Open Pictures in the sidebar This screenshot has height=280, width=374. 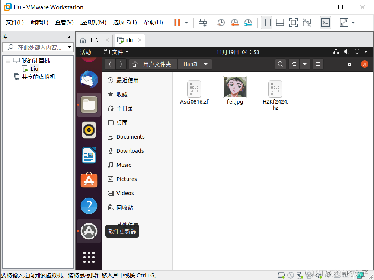coord(137,179)
